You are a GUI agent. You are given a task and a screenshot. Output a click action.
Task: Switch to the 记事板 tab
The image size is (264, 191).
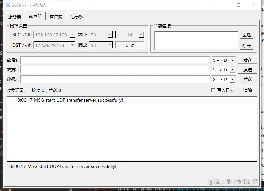coord(77,16)
